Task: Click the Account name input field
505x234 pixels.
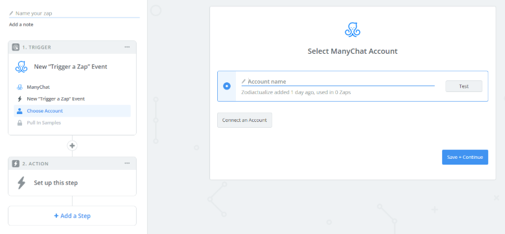Action: [x=338, y=82]
